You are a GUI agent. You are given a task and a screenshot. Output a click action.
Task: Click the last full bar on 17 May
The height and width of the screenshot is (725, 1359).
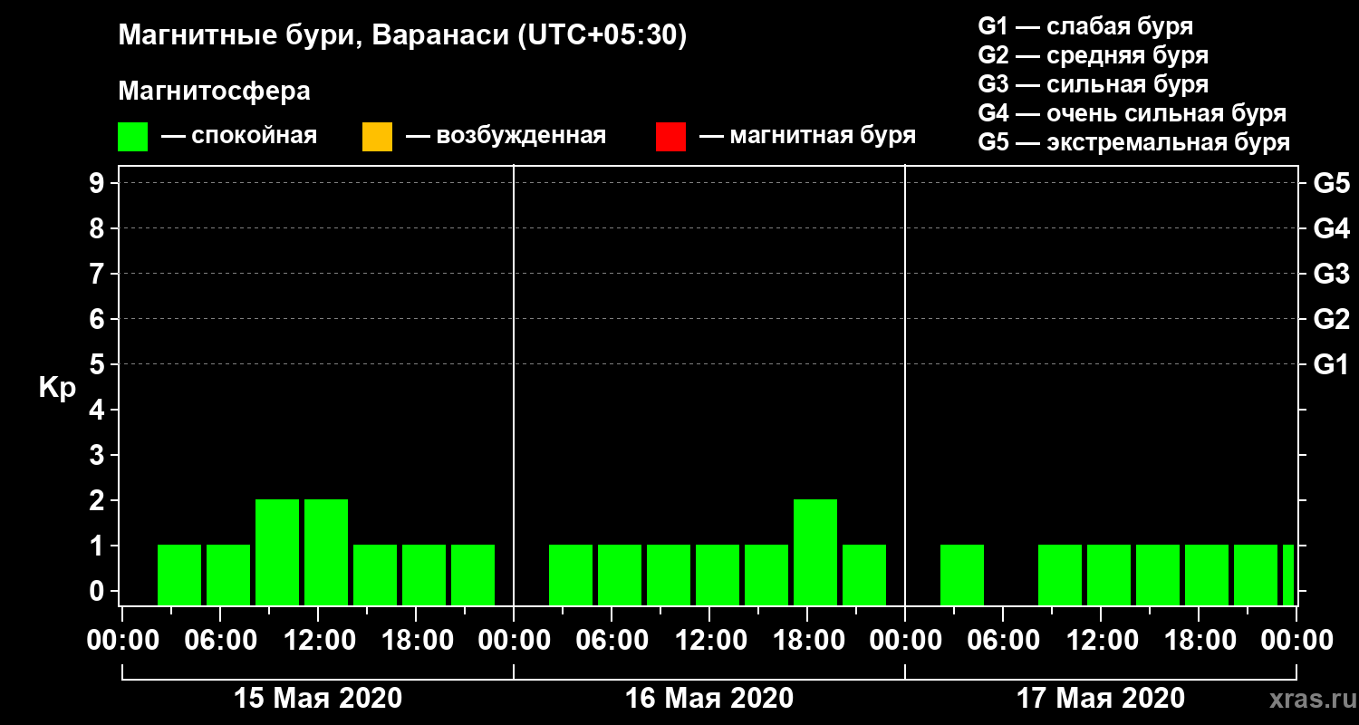pyautogui.click(x=1256, y=575)
